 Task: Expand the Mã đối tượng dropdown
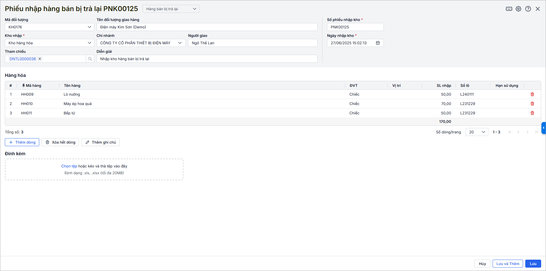click(x=89, y=27)
